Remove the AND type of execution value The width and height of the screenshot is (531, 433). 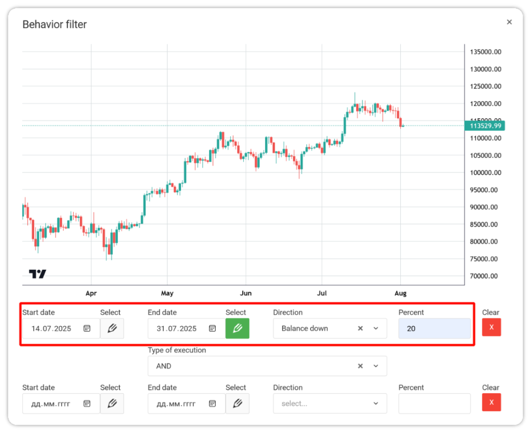pos(360,366)
